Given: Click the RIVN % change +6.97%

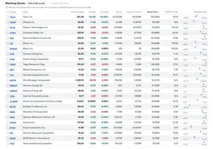Looking at the screenshot, I should (x=105, y=127).
